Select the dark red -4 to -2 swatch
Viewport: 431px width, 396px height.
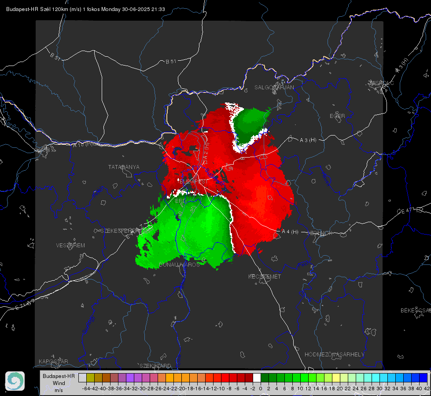pos(249,378)
